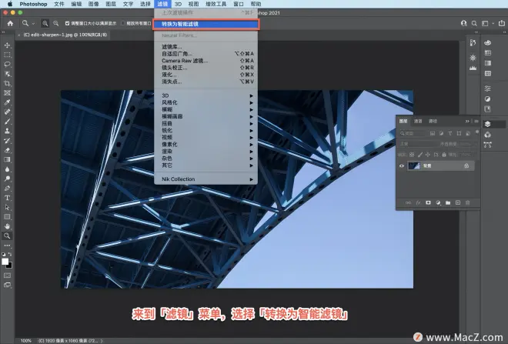Click the foreground color swatch
Image resolution: width=508 pixels, height=344 pixels.
[5, 262]
